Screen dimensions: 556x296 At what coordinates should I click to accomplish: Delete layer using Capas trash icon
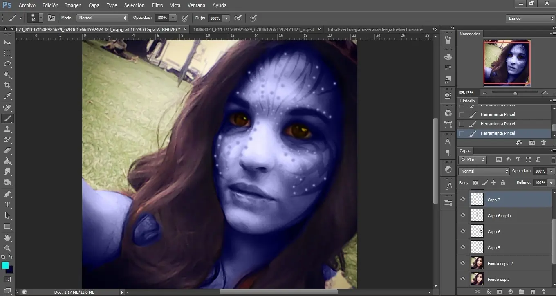(543, 292)
